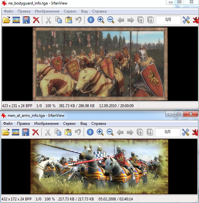Open Файл menu in top window
199x203 pixels.
click(x=9, y=11)
